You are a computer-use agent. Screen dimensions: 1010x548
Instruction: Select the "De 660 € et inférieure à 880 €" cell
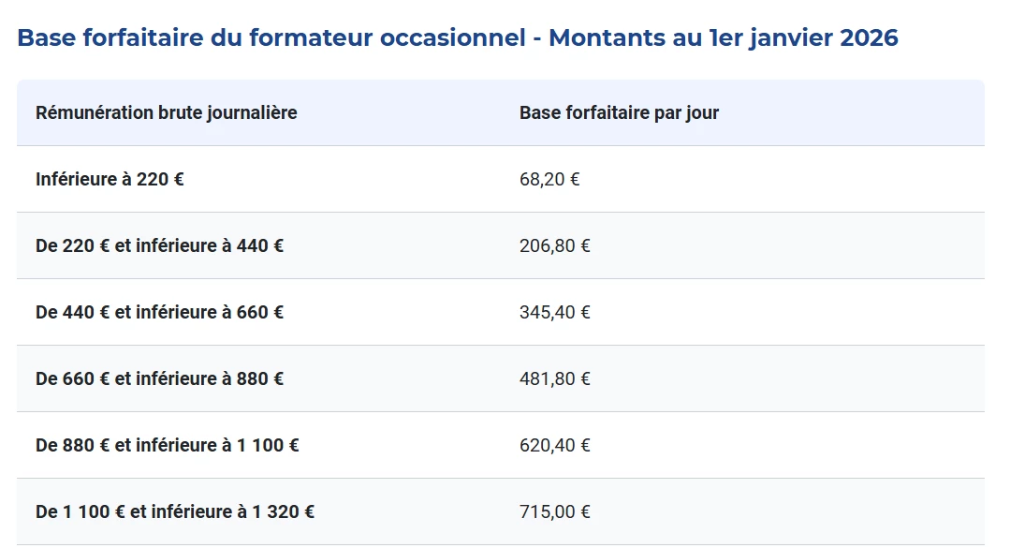tap(159, 379)
